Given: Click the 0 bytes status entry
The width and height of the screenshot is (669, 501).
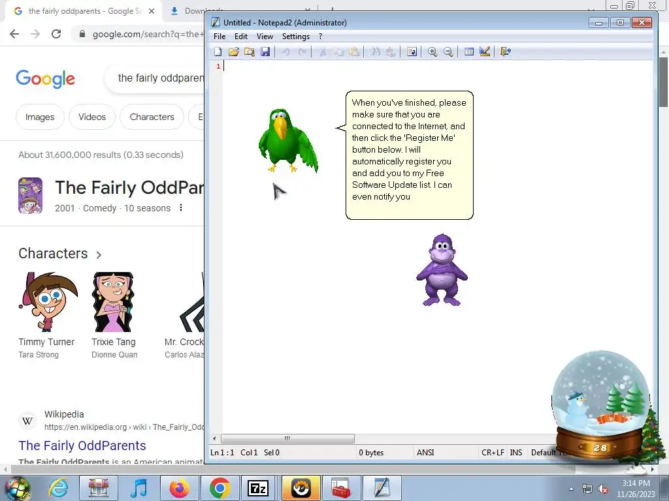Looking at the screenshot, I should point(371,453).
